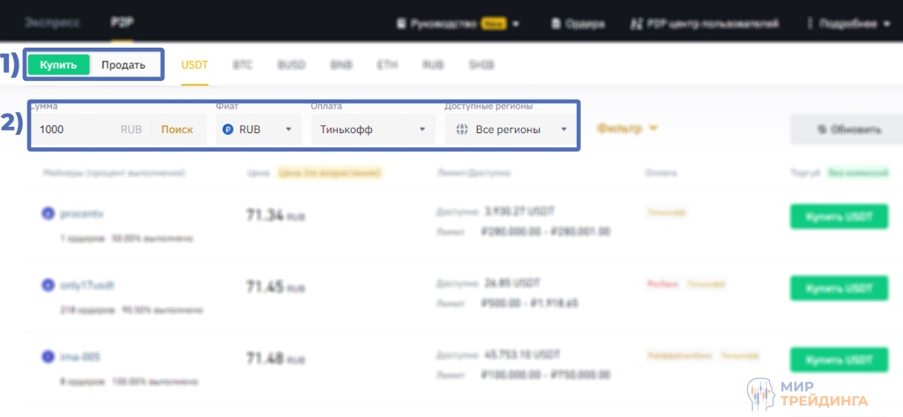Open the Все регионы regions dropdown

(511, 130)
